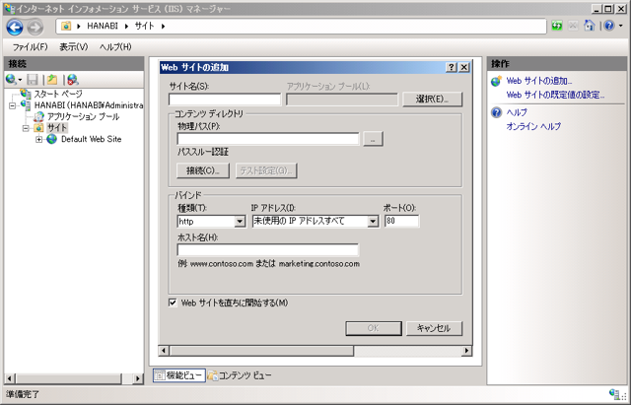Click the コンテンツ ビュー tab icon
This screenshot has height=405, width=631.
click(x=213, y=375)
